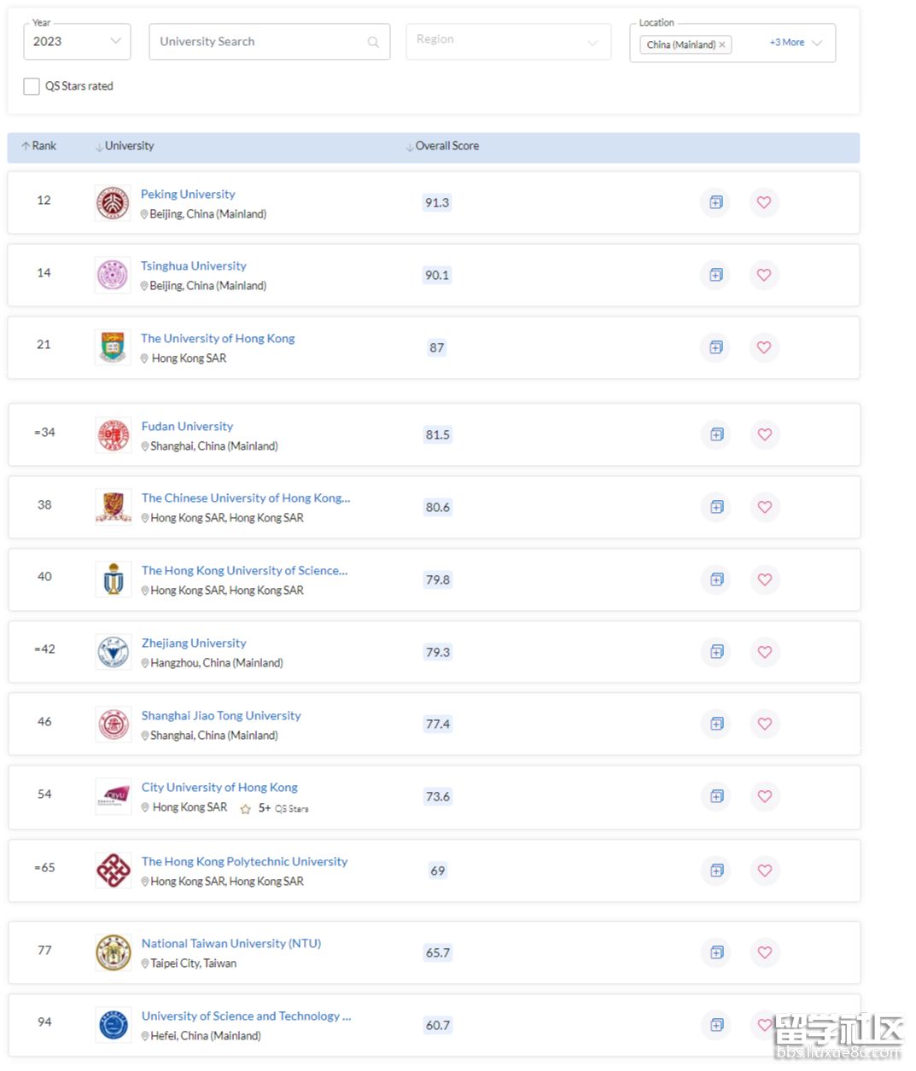The height and width of the screenshot is (1071, 916).
Task: Open the Year 2023 dropdown
Action: point(77,42)
